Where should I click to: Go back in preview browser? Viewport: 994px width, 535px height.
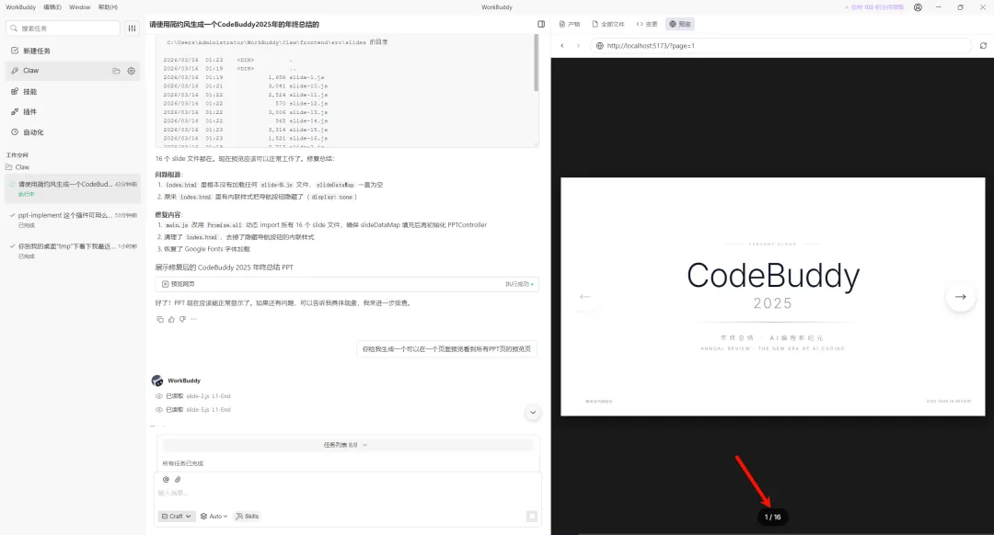[x=562, y=46]
